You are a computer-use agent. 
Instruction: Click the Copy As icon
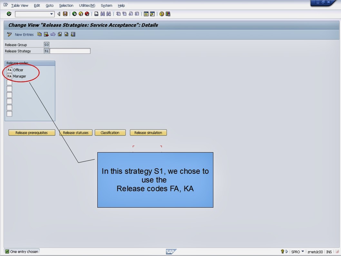pos(39,34)
